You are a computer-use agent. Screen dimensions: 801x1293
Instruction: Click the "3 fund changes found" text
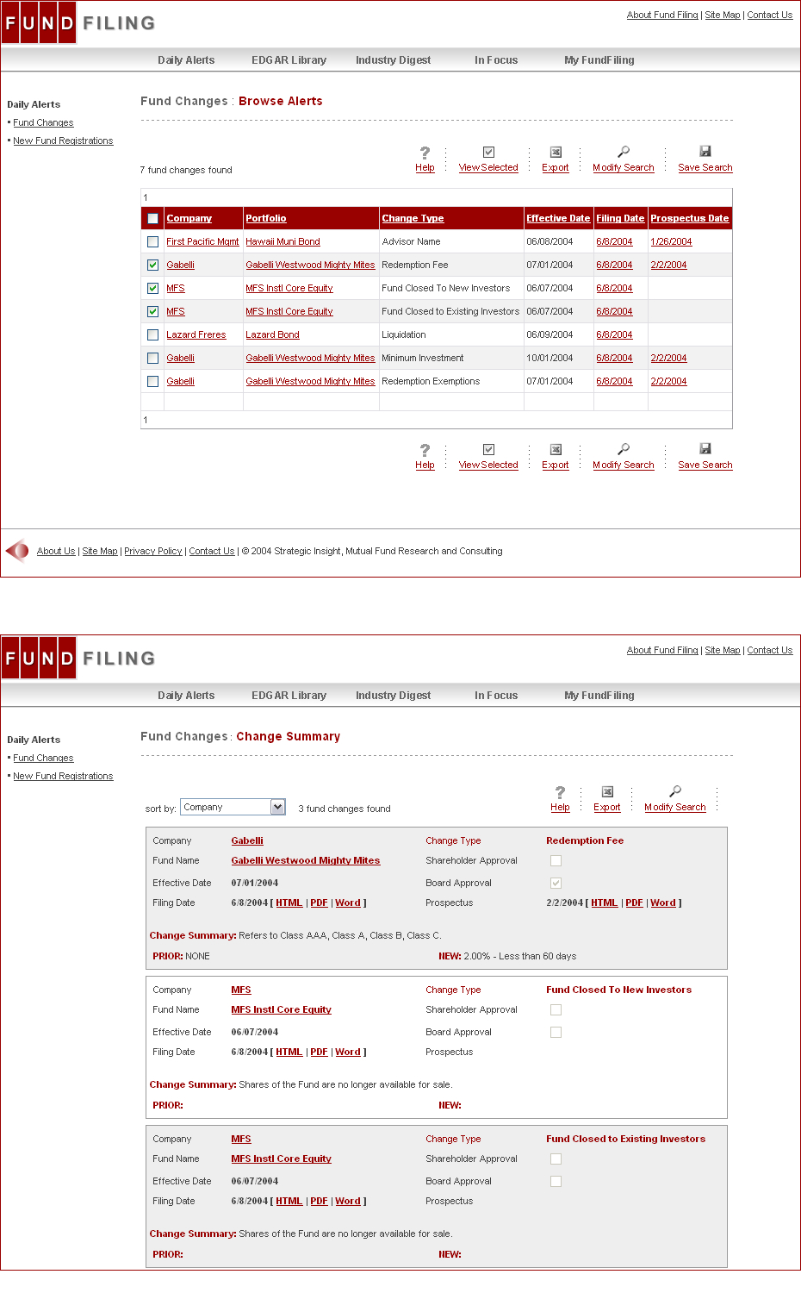[345, 809]
